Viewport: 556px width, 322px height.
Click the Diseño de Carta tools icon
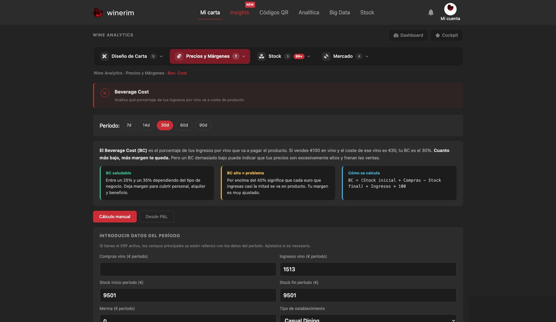(104, 56)
